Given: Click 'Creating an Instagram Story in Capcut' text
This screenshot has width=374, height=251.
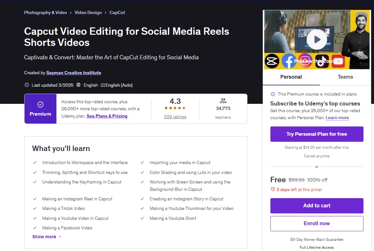Looking at the screenshot, I should click(x=187, y=199).
